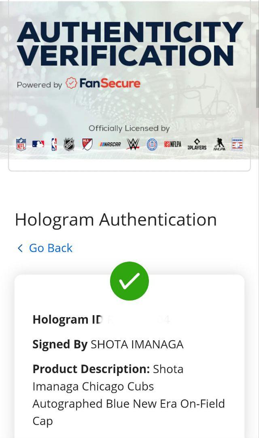Click the NASCAR logo
The width and height of the screenshot is (259, 438).
(x=110, y=144)
